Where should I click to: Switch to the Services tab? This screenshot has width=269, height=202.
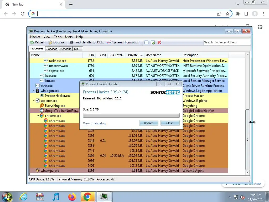[x=52, y=49]
